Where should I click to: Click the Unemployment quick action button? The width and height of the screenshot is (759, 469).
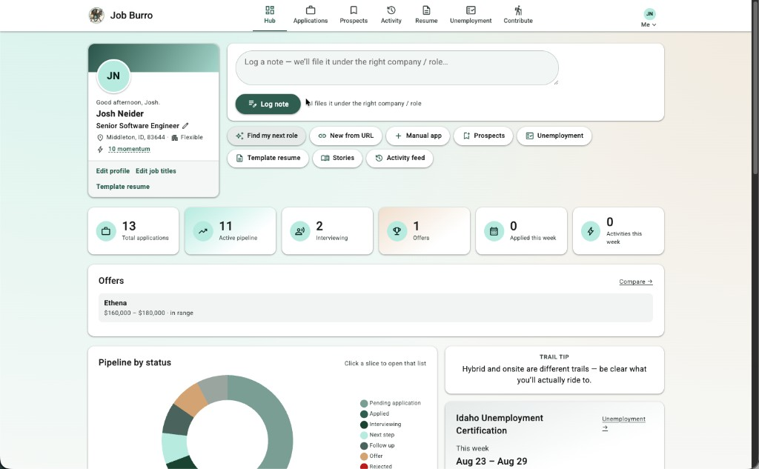(554, 136)
